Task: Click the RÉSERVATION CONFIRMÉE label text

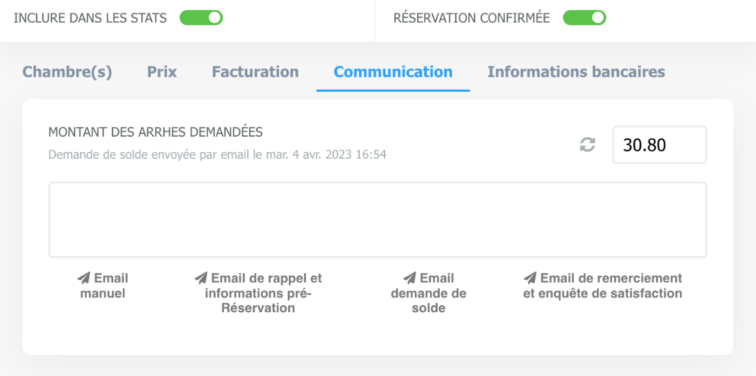Action: coord(472,18)
